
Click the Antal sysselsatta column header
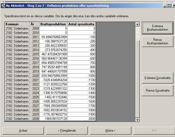tap(82, 24)
